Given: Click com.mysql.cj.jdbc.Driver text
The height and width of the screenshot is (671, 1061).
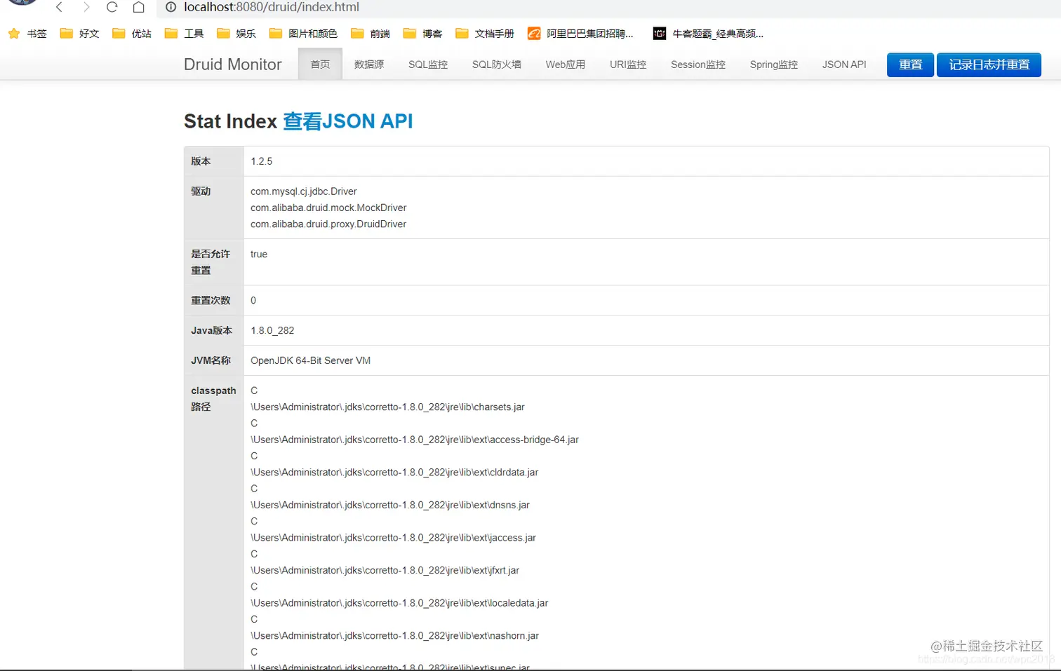Looking at the screenshot, I should (304, 191).
